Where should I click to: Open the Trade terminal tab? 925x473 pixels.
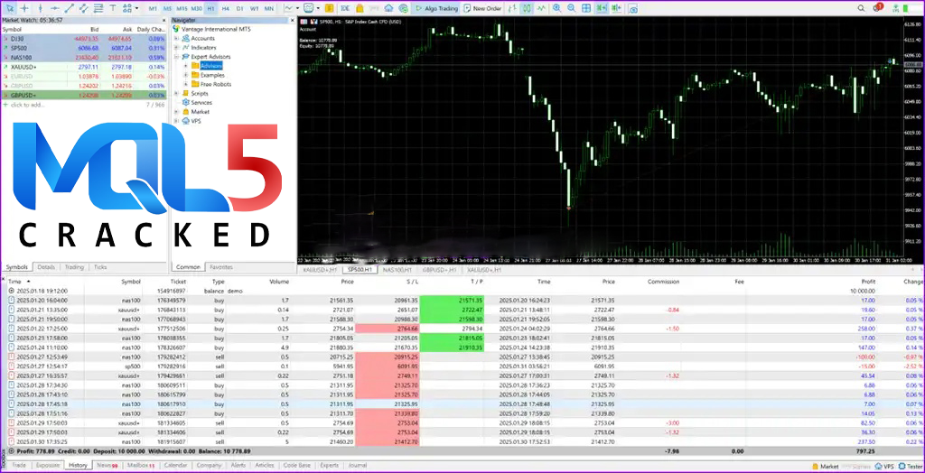point(19,466)
